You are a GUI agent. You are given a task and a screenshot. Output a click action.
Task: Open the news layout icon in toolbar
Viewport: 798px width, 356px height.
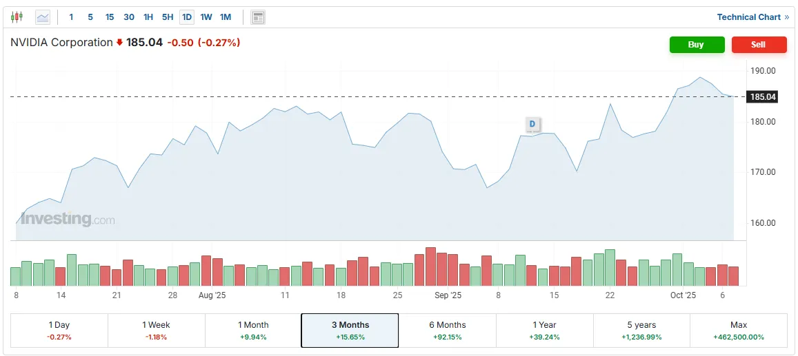click(x=258, y=17)
